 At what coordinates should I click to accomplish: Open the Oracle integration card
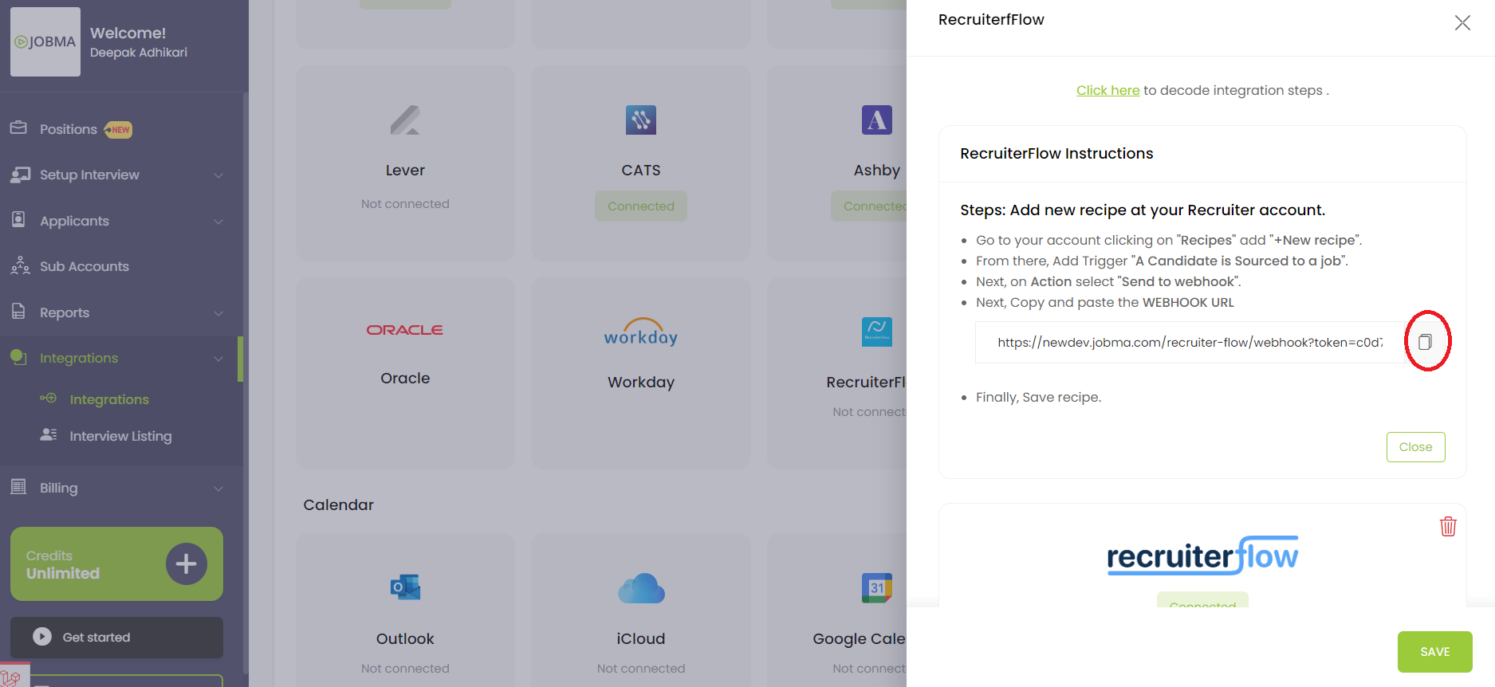pos(405,373)
